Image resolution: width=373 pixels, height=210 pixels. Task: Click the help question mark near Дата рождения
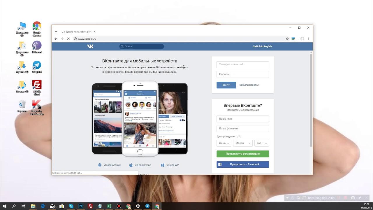click(x=239, y=136)
